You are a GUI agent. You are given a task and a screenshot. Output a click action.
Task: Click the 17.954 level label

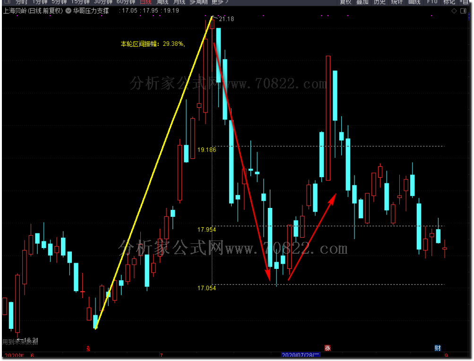tap(207, 230)
